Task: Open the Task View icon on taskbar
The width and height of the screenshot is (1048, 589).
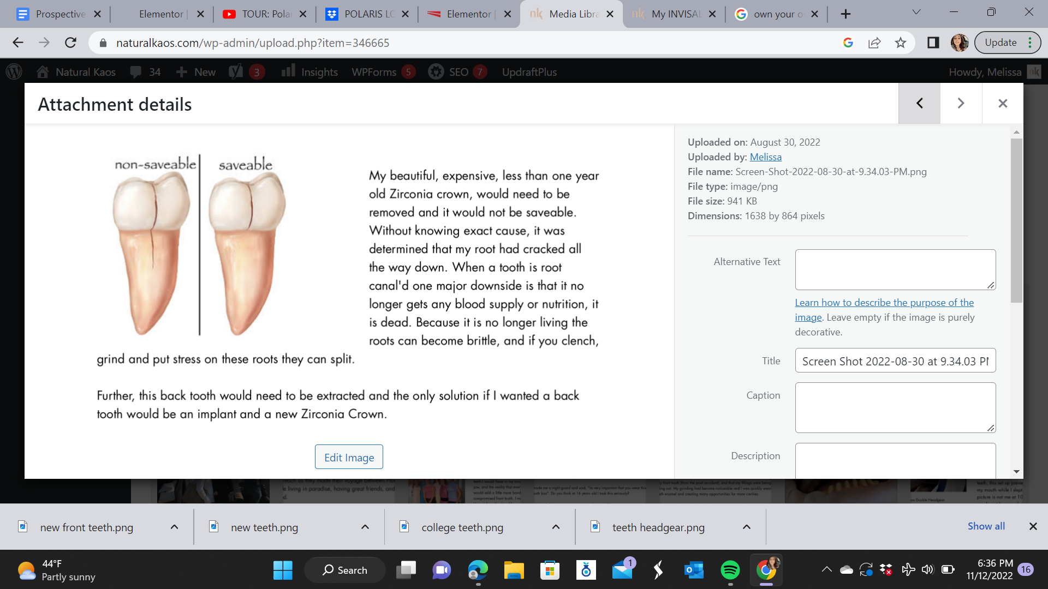Action: coord(406,570)
